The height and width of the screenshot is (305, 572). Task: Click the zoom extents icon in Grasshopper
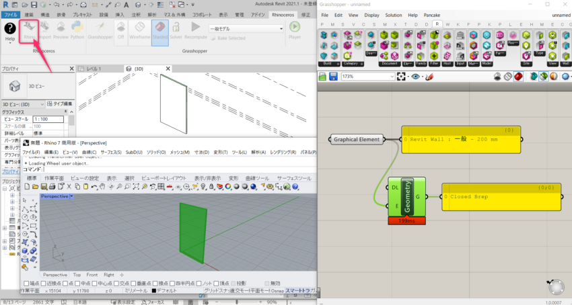[401, 77]
